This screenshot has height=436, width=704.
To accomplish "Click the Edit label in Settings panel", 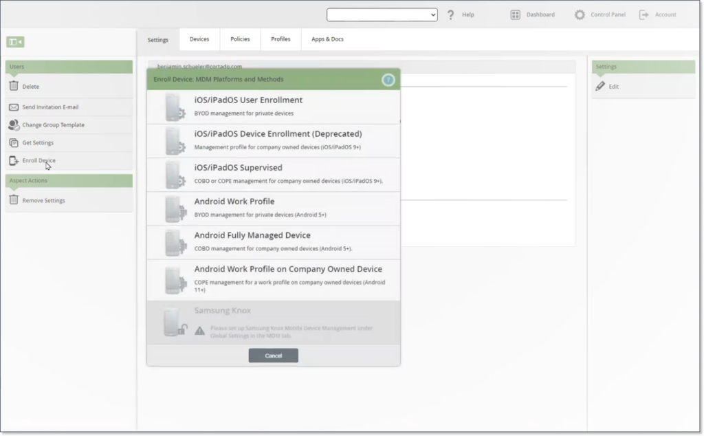I will 614,86.
